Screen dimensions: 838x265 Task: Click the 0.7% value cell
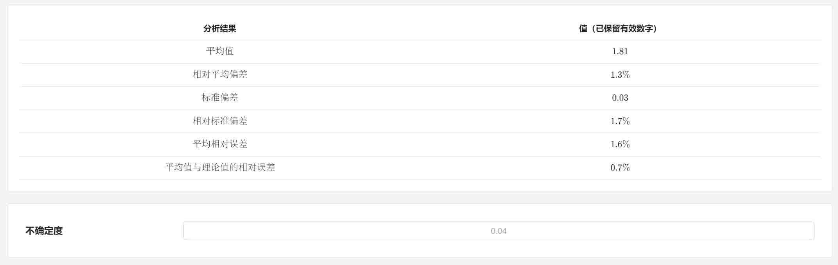(x=620, y=167)
